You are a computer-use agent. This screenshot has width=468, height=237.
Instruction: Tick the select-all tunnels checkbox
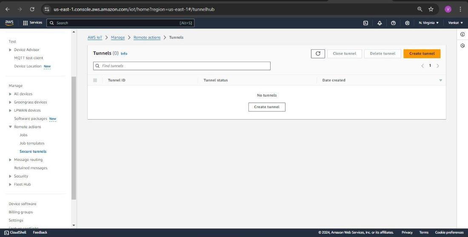point(95,80)
